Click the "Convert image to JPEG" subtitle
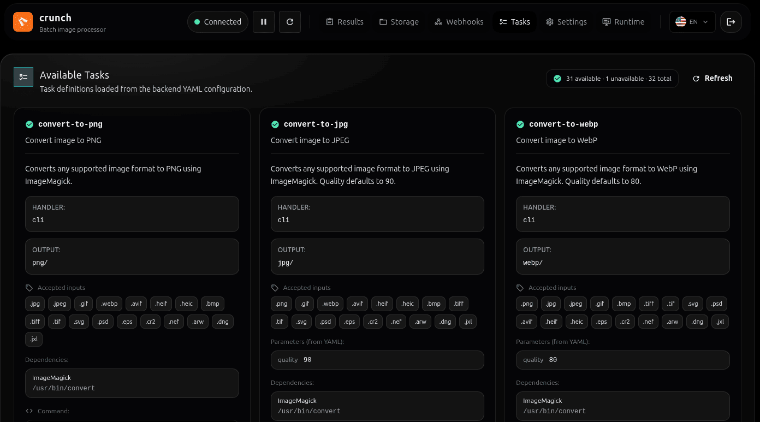The width and height of the screenshot is (760, 422). pos(310,140)
